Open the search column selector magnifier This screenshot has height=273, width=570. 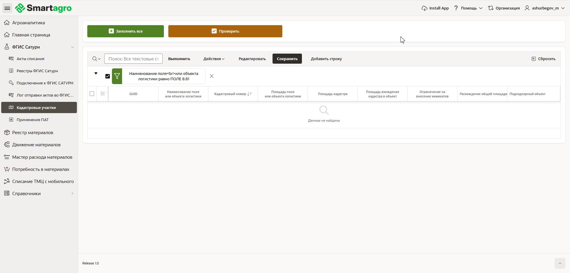point(96,59)
